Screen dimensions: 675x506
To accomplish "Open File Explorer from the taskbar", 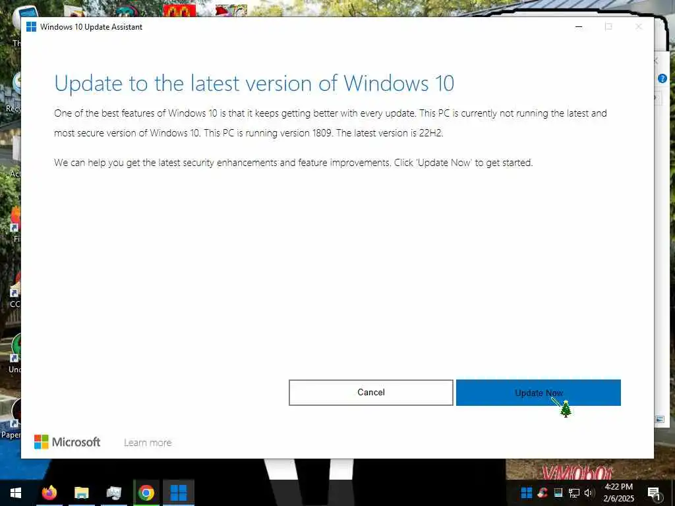I will click(x=81, y=493).
